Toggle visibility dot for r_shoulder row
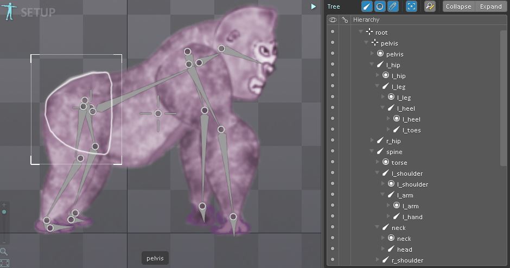Screen dimensions: 510x268 333,259
